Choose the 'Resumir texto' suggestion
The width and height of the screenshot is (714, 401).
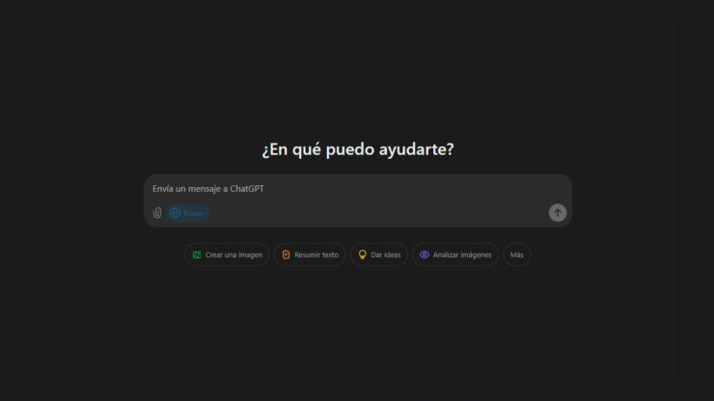pyautogui.click(x=310, y=254)
